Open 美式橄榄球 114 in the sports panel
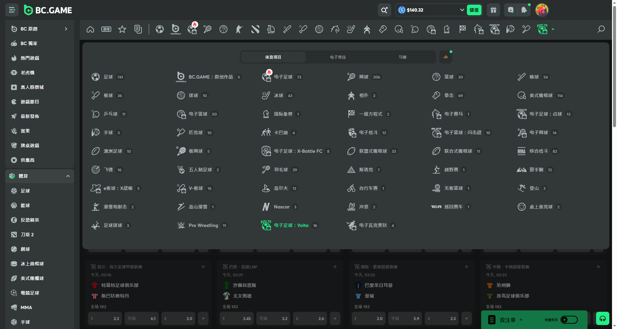 541,95
